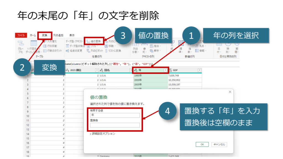283x159 pixels.
Task: Open the 国名 column filter dropdown
Action: coord(131,70)
